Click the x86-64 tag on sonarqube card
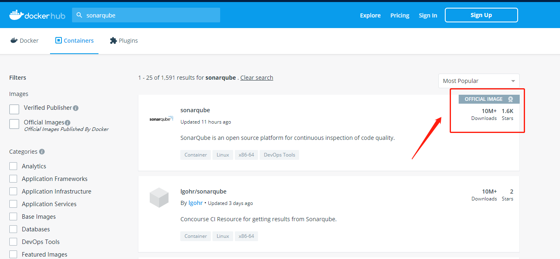 click(246, 155)
